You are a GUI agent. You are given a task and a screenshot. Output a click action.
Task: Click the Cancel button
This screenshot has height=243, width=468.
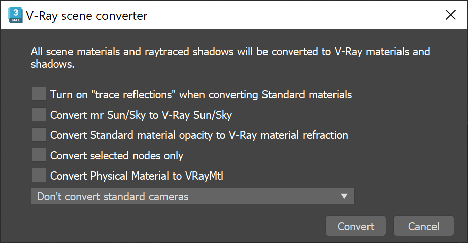click(x=424, y=226)
